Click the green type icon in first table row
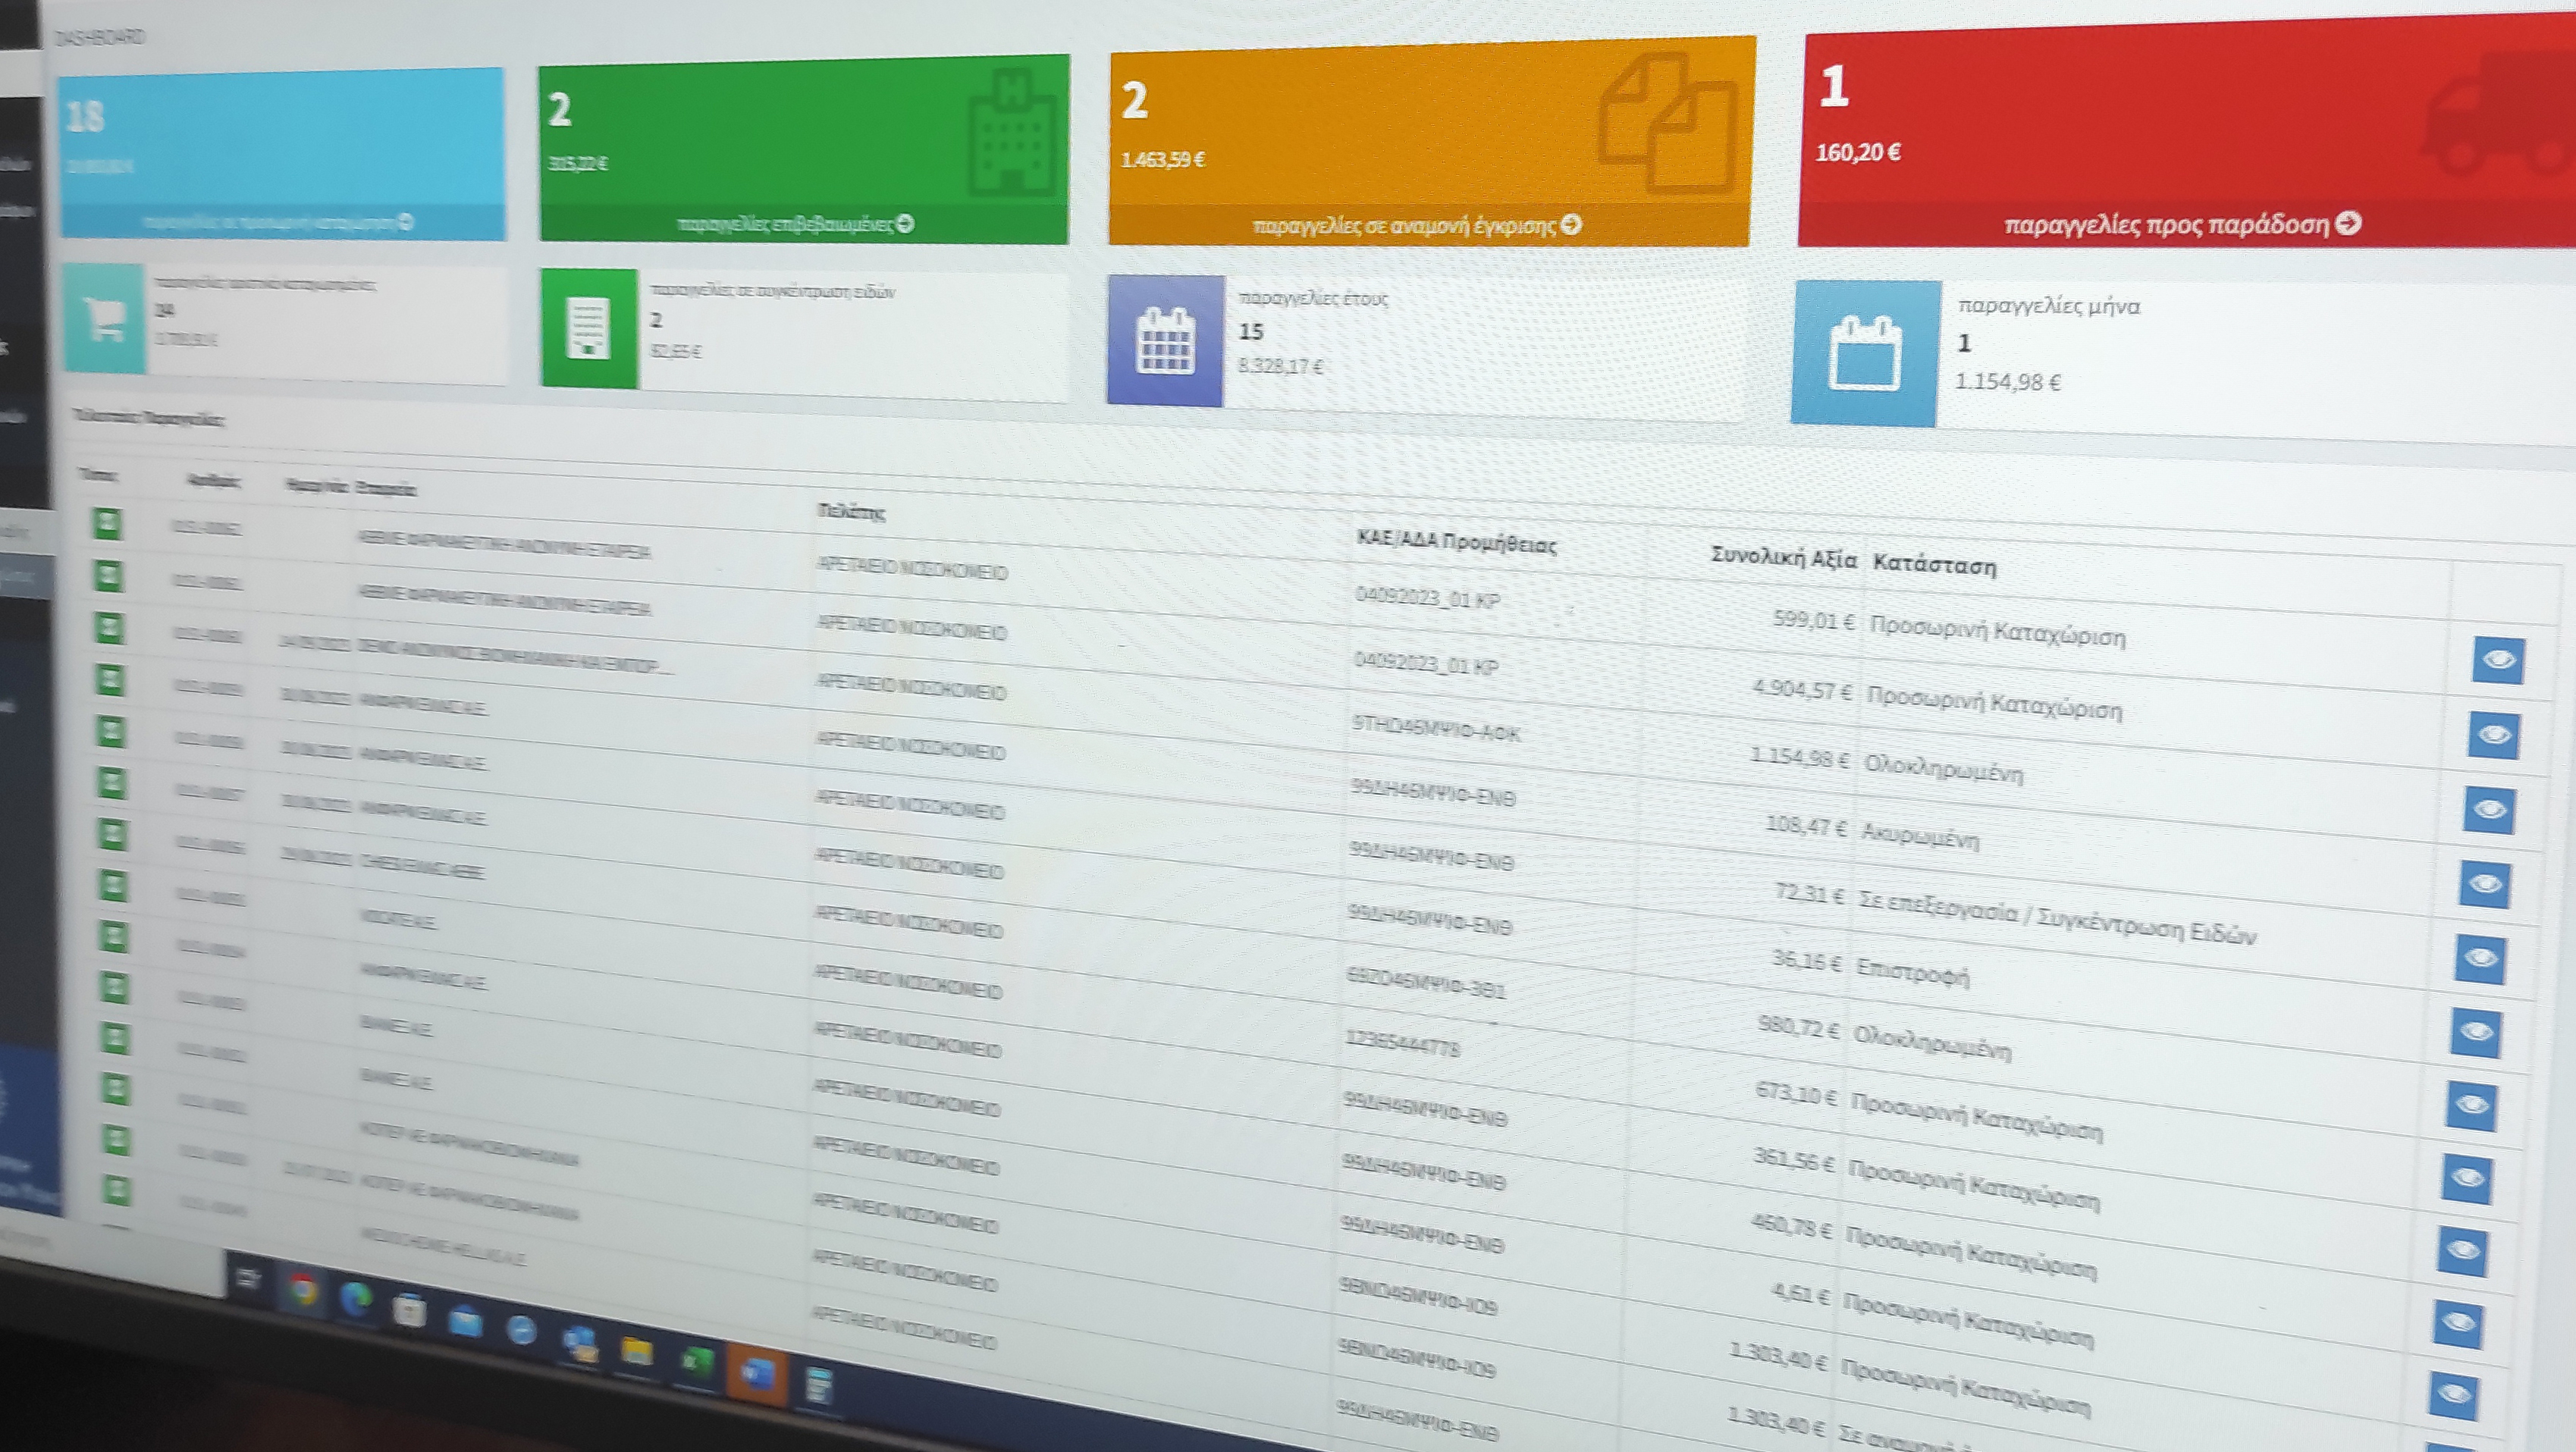Viewport: 2576px width, 1452px height. click(x=107, y=523)
